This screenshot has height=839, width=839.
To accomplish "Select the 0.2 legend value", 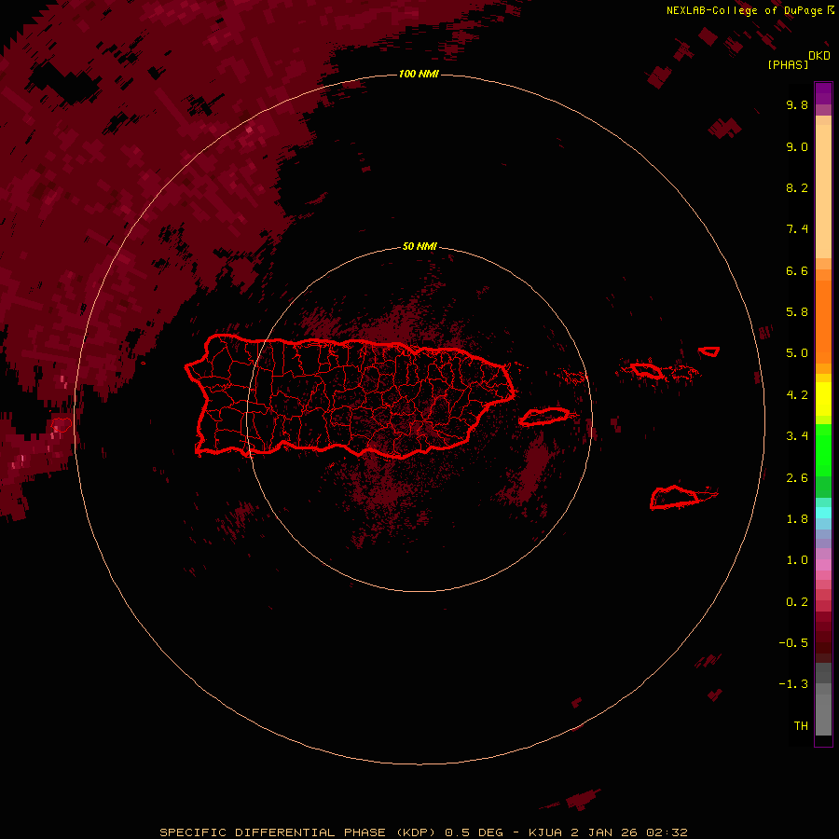I will tap(797, 602).
